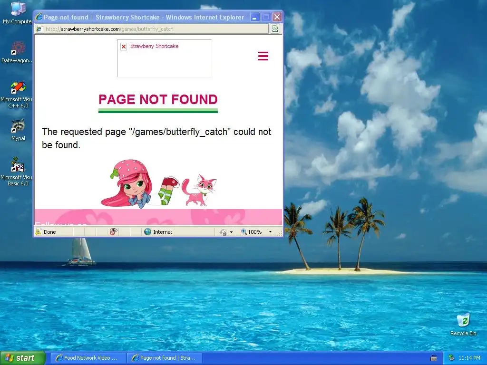Click the strawberryshortcake.com address field
This screenshot has width=487, height=365.
click(x=152, y=29)
